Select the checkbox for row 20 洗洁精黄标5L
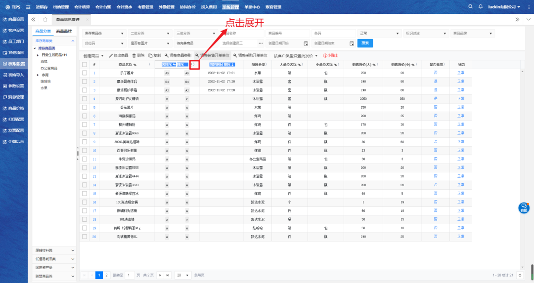534x283 pixels. (85, 237)
